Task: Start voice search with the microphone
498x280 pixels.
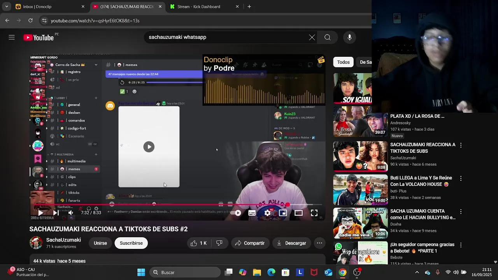Action: [x=349, y=37]
